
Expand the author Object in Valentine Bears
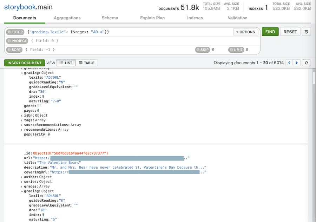coord(21,177)
